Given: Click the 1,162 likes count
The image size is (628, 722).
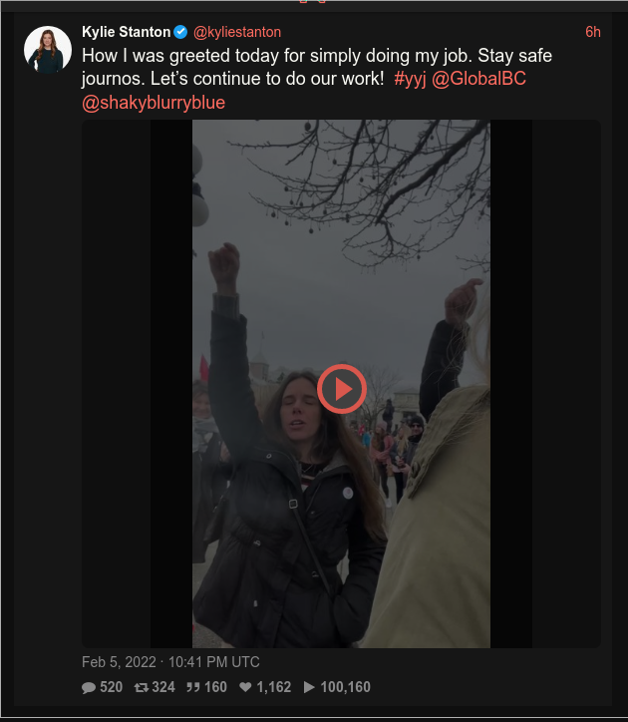Looking at the screenshot, I should coord(273,687).
